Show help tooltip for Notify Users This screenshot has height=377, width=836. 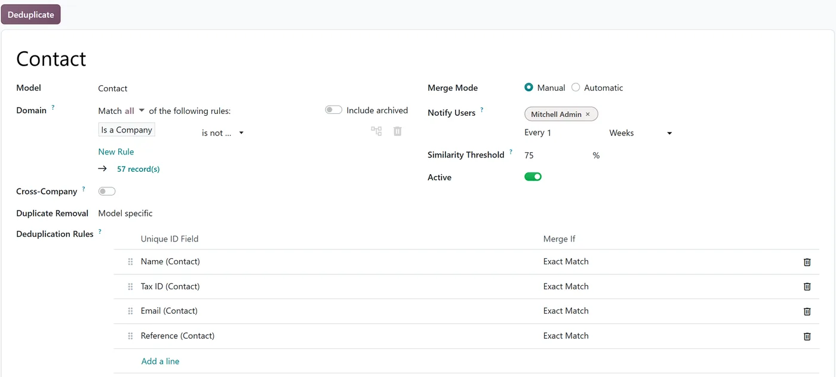tap(482, 110)
